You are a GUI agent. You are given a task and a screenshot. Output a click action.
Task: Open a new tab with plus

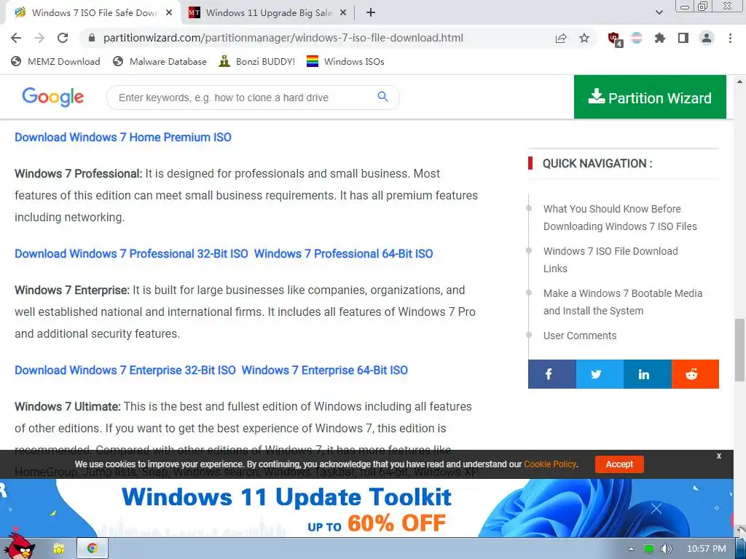[x=371, y=13]
